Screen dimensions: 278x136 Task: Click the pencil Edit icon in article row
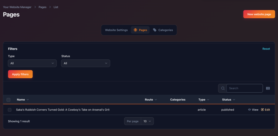(x=263, y=110)
